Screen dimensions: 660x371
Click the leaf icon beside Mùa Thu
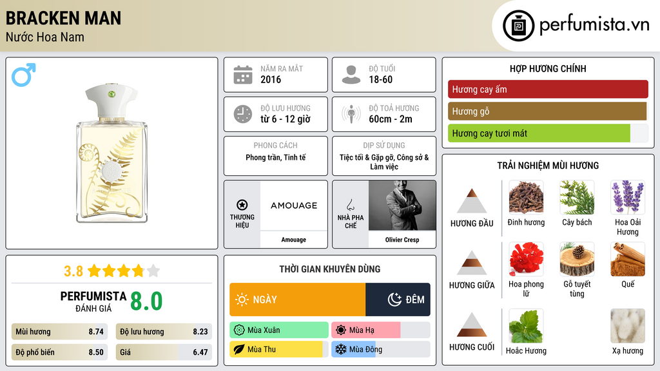pos(238,349)
